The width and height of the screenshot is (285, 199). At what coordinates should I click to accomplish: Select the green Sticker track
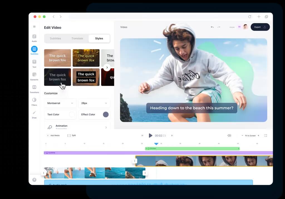[x=192, y=148]
